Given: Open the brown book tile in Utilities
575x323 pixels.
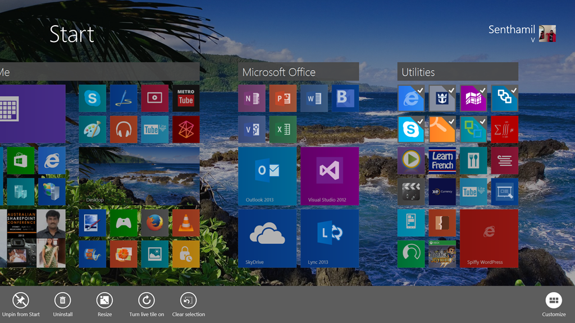Looking at the screenshot, I should click(x=442, y=223).
